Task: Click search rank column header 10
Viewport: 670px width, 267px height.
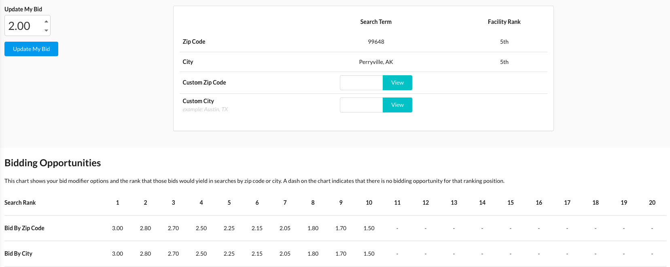Action: click(369, 203)
